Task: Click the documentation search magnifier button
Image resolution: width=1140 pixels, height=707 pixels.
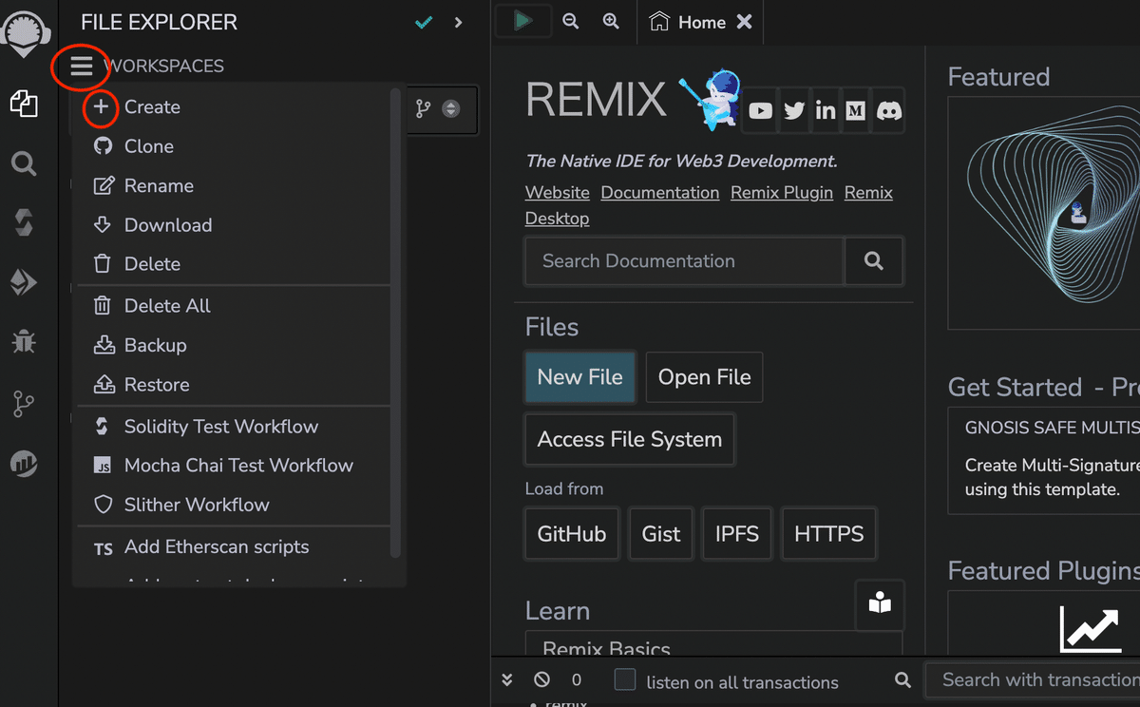Action: 874,261
